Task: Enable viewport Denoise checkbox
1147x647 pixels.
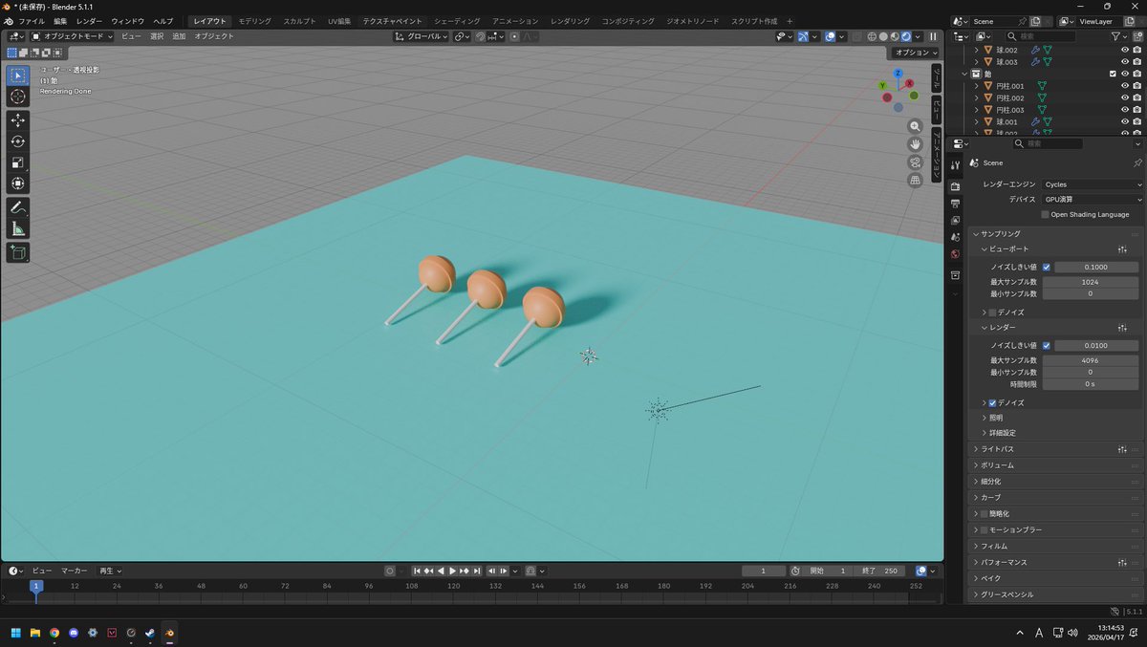Action: coord(992,313)
